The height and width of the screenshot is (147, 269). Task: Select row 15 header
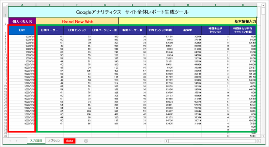coord(6,71)
